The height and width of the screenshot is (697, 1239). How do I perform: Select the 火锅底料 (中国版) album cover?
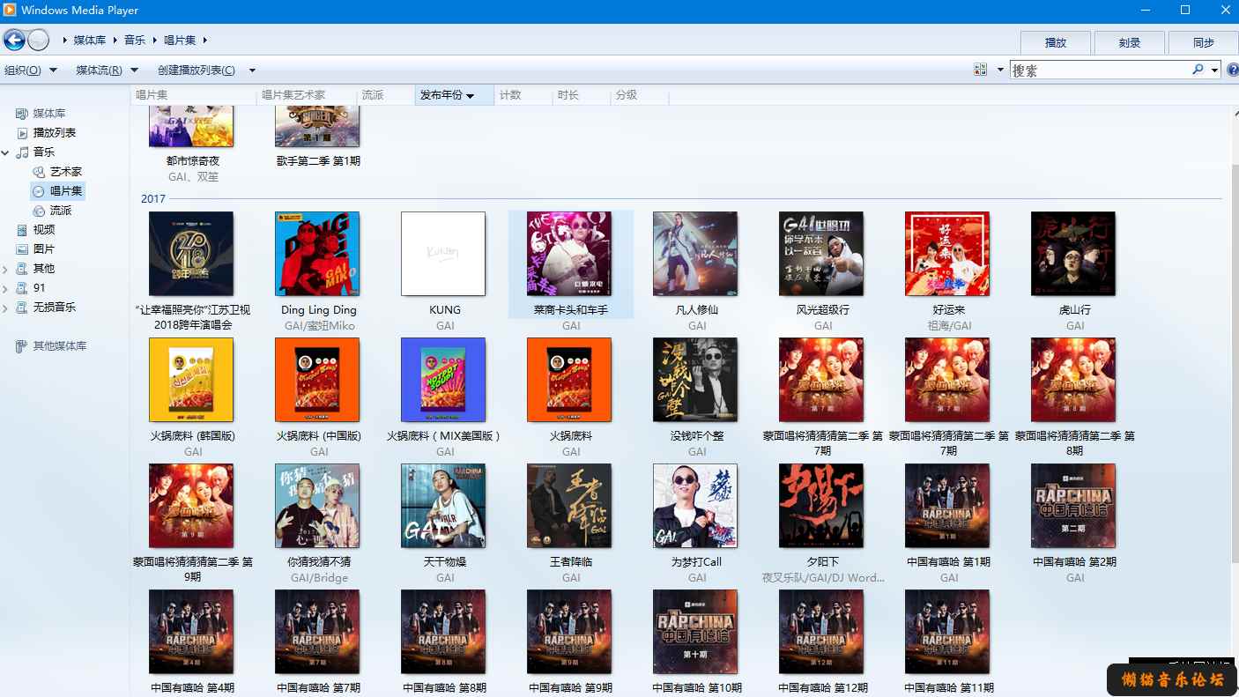317,380
